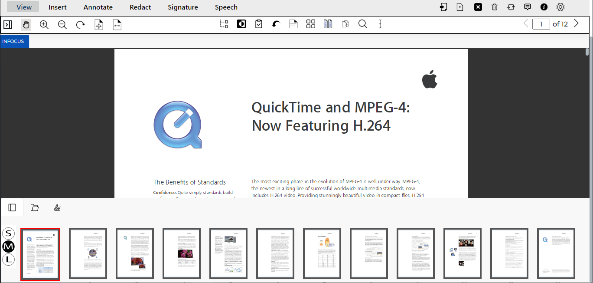Select large thumbnail size L
Viewport: 593px width, 283px height.
click(8, 260)
